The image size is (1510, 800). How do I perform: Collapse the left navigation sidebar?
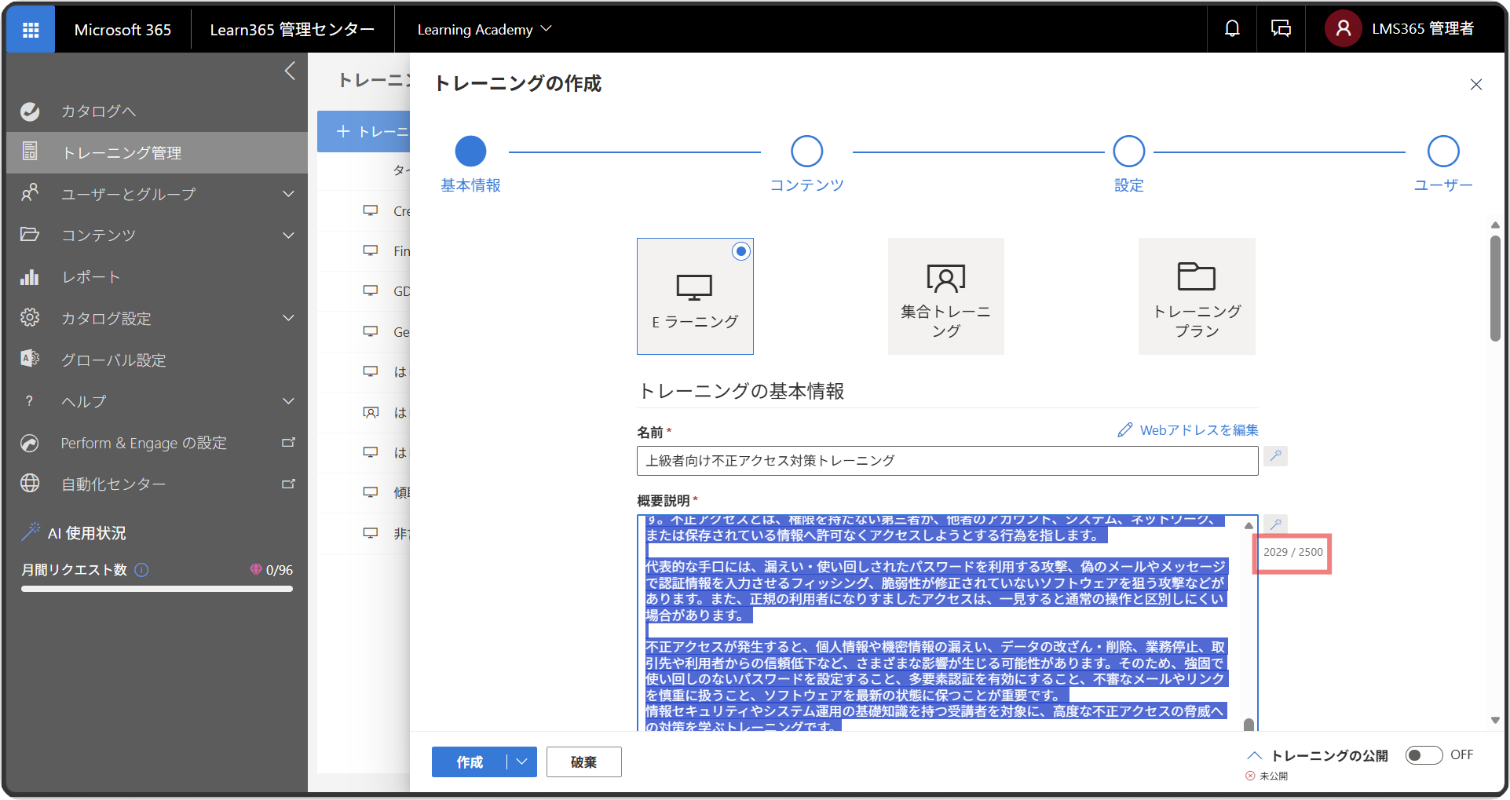click(290, 71)
